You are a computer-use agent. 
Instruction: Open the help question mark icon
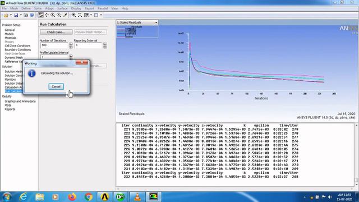[32, 15]
